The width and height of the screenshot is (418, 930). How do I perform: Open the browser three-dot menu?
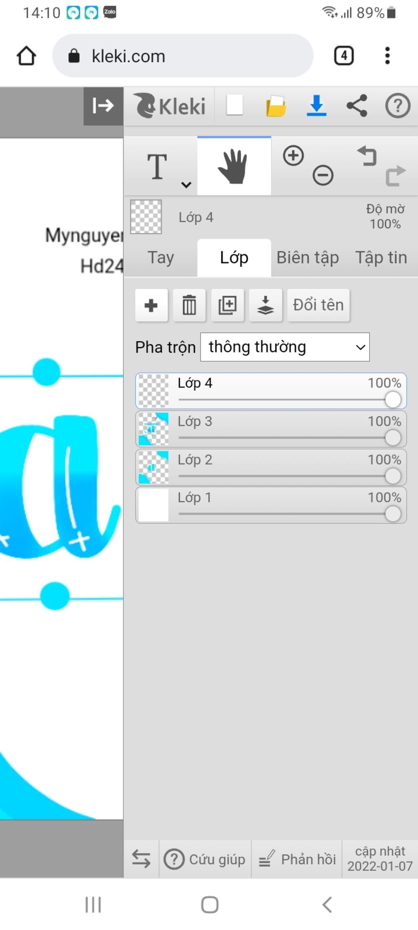coord(387,56)
